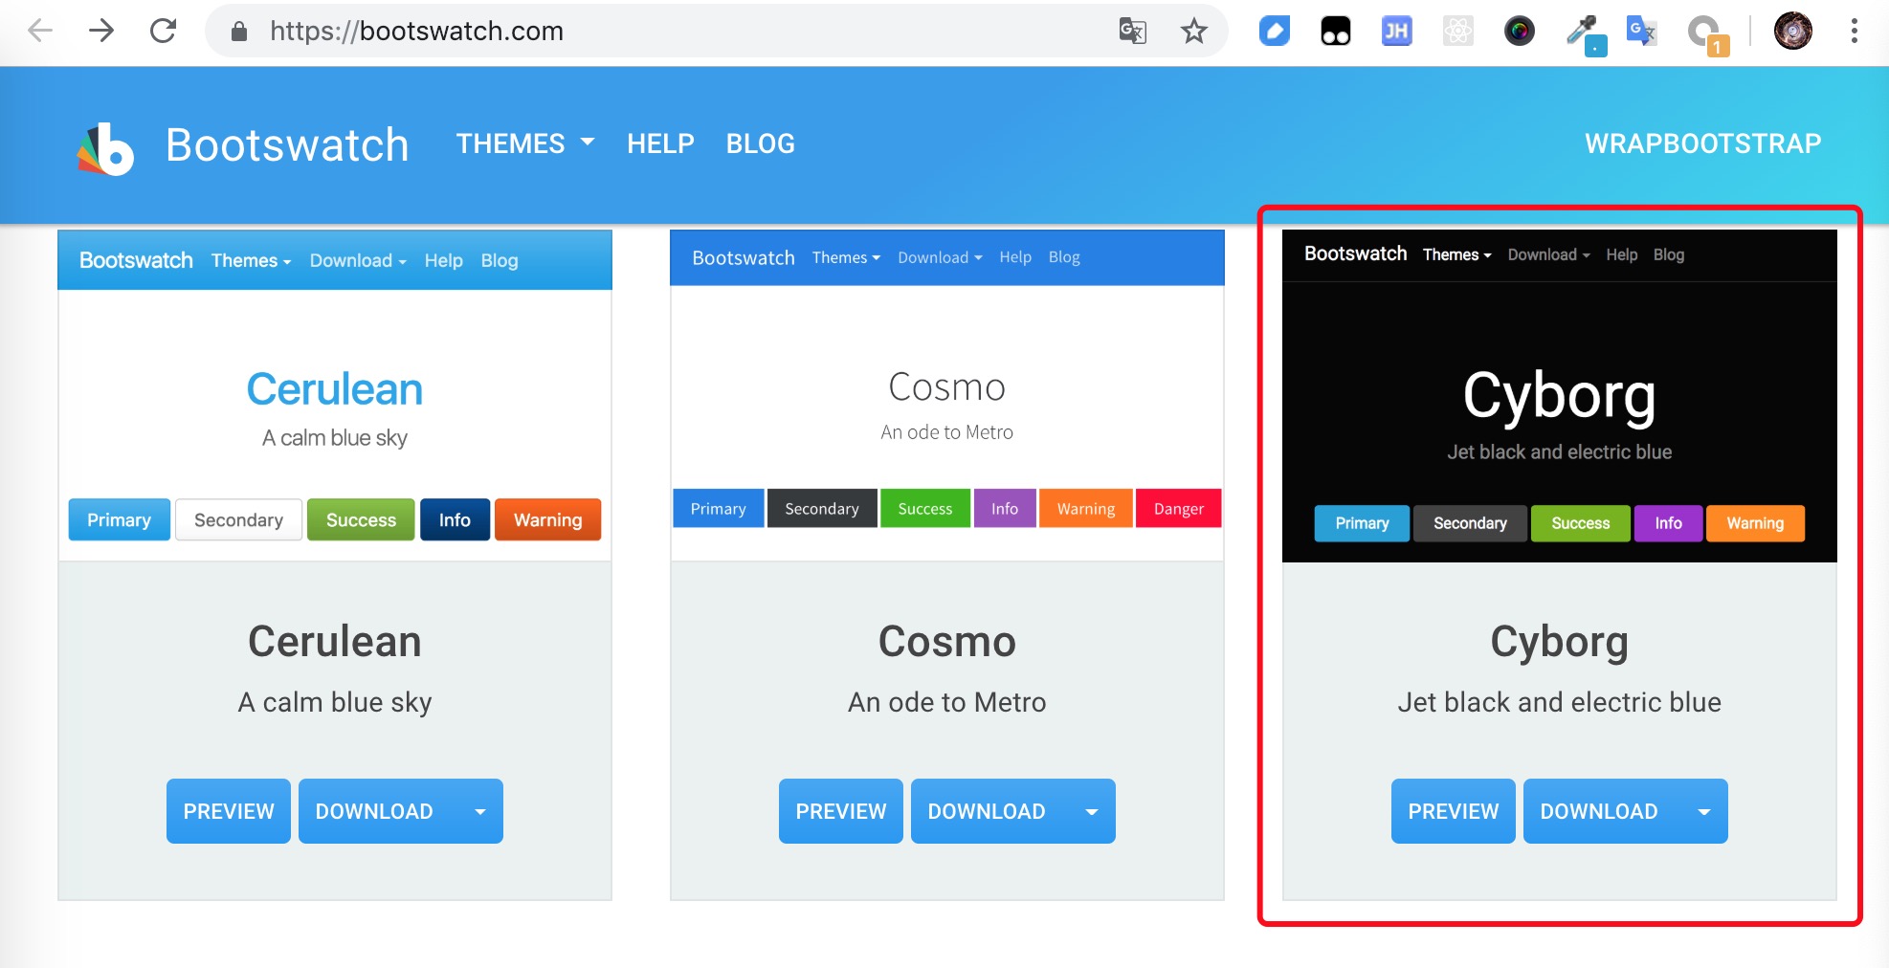Image resolution: width=1889 pixels, height=968 pixels.
Task: Open the BLOG link in the main header
Action: click(761, 143)
